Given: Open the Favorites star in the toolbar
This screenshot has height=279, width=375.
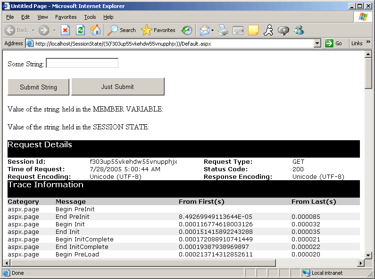Looking at the screenshot, I should (x=158, y=30).
